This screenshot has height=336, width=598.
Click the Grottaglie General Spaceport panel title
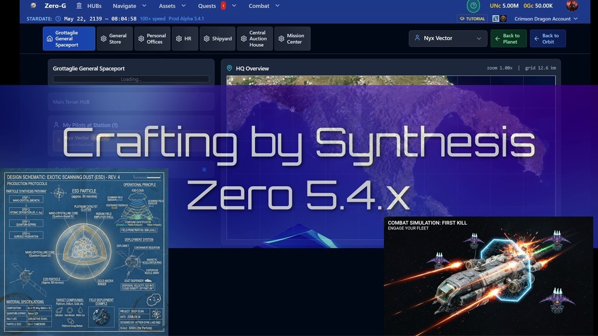click(x=89, y=69)
